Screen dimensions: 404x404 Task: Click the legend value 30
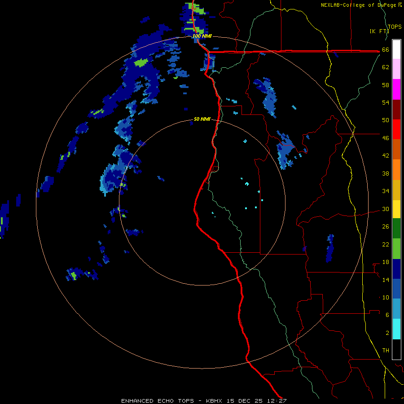tap(386, 209)
